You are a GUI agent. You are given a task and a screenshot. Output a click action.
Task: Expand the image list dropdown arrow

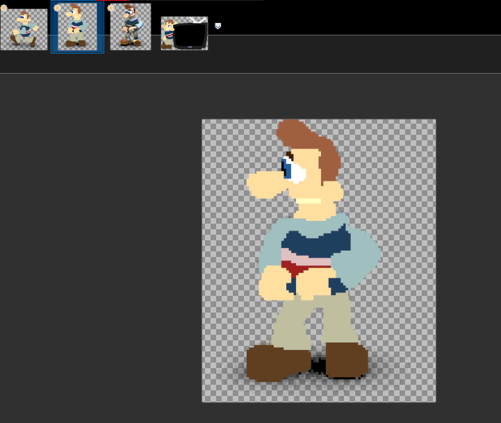218,26
